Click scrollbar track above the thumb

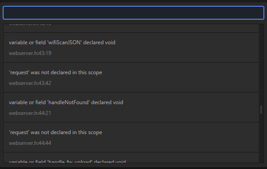(261, 65)
